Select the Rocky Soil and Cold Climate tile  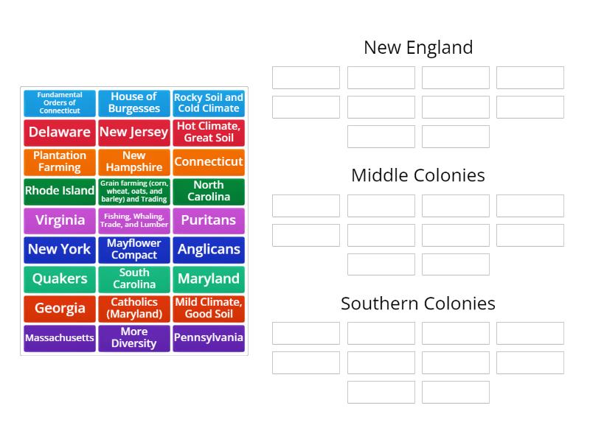click(x=209, y=103)
